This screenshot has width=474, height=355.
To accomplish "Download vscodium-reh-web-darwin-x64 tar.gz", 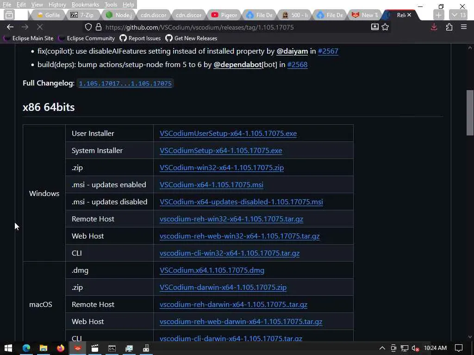I will click(x=241, y=322).
